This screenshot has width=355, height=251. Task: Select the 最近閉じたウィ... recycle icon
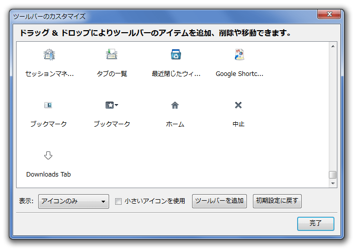point(176,54)
